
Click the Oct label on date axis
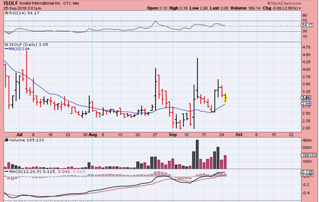point(239,135)
